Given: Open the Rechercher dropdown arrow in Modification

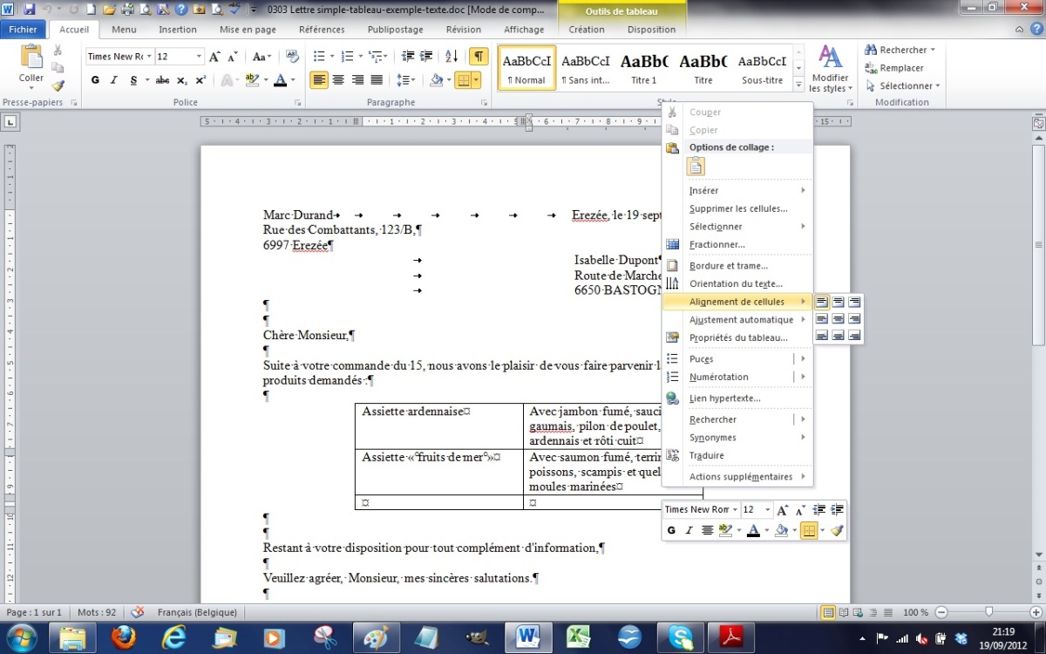Looking at the screenshot, I should (x=933, y=50).
